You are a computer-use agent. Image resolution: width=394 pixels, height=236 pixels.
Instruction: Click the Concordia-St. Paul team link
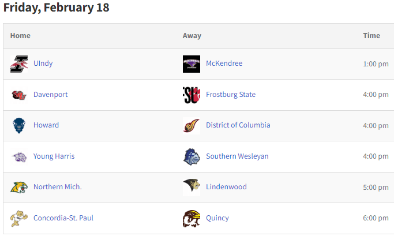[x=63, y=218]
